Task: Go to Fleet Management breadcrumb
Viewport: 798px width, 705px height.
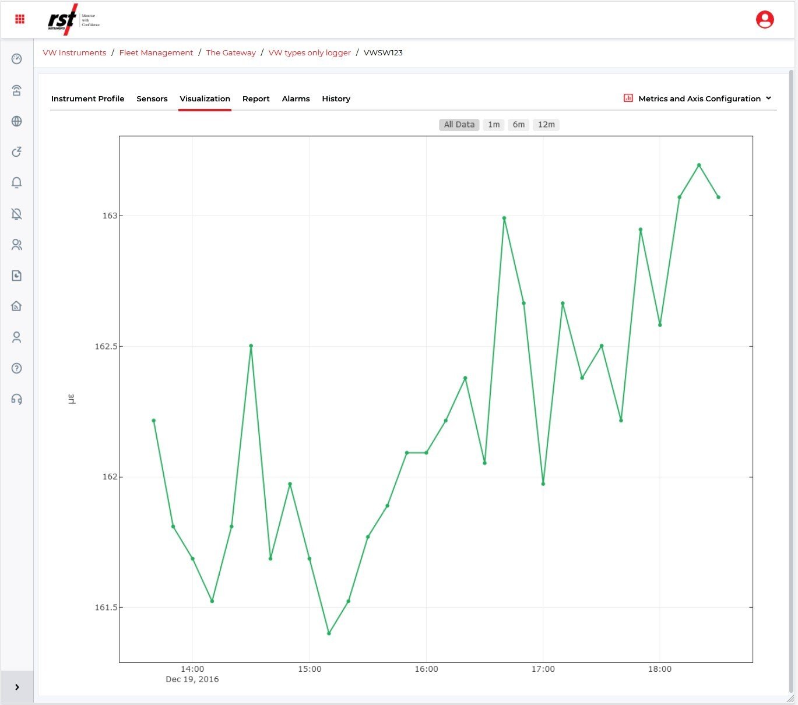Action: (x=156, y=52)
